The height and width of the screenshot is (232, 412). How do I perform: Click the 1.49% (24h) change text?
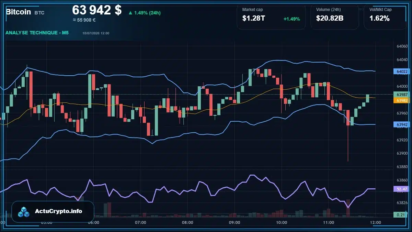147,13
